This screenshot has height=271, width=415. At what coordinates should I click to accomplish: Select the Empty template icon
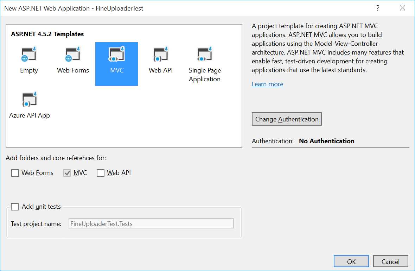point(28,54)
